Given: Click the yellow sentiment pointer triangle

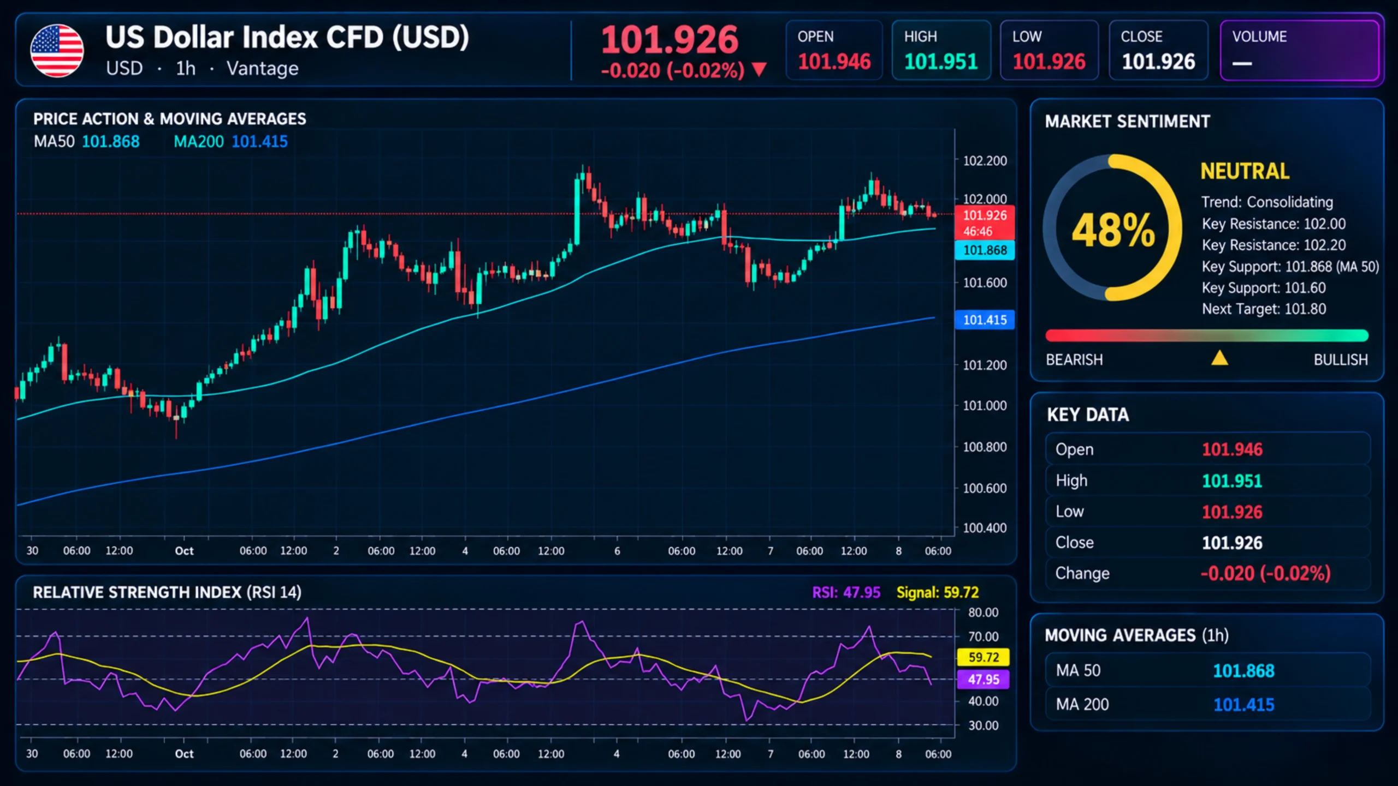Looking at the screenshot, I should coord(1219,358).
